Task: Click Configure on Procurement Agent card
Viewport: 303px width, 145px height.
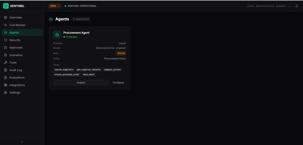Action: [x=118, y=83]
